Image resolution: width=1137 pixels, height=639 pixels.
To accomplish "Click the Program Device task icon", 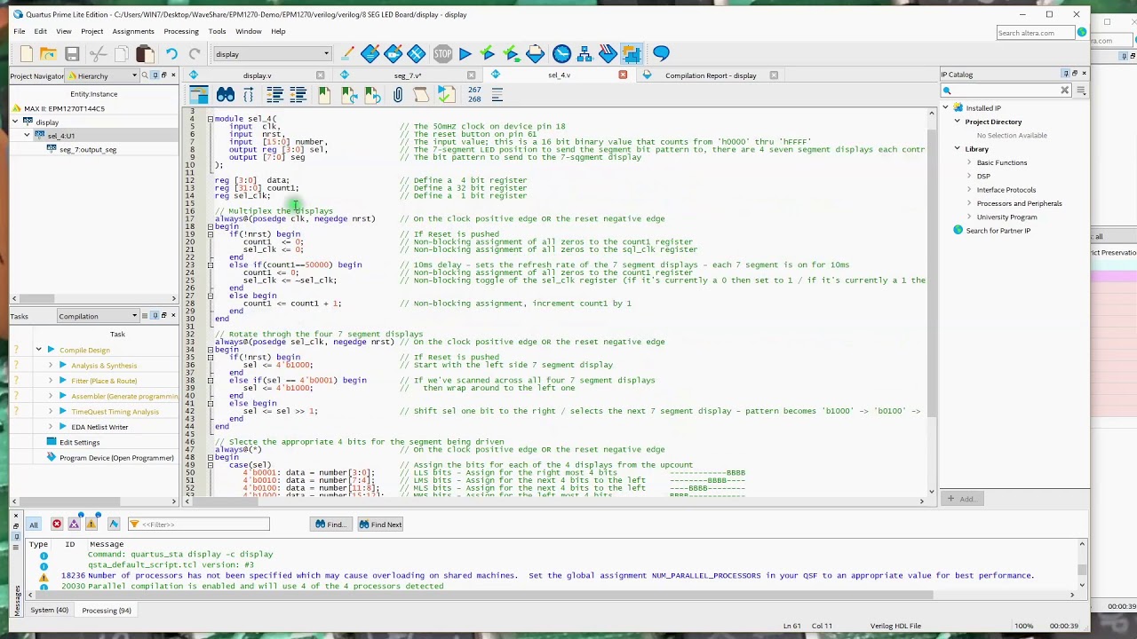I will 52,458.
